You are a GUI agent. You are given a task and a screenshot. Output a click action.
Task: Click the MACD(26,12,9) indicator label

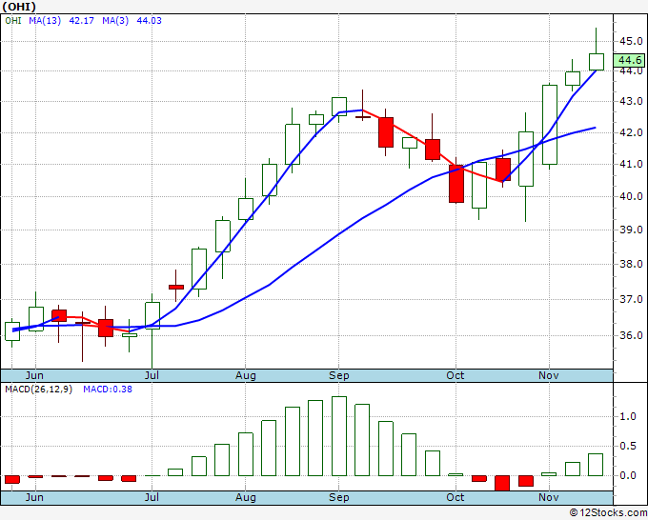point(38,390)
